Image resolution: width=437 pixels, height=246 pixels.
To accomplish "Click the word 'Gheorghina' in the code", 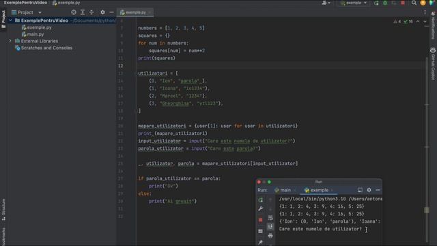I will click(175, 103).
